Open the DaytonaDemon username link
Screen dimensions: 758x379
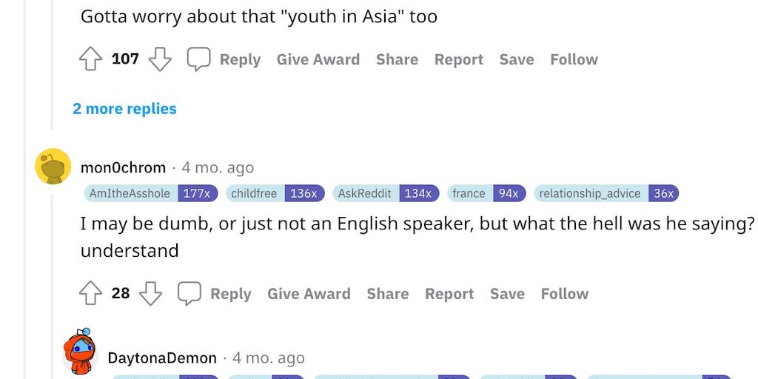click(162, 358)
